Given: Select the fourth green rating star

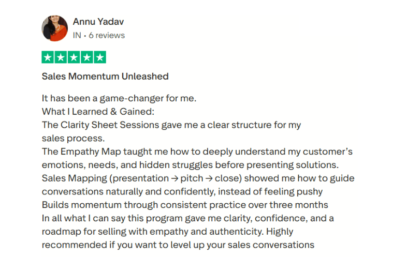Looking at the screenshot, I should pyautogui.click(x=87, y=57).
